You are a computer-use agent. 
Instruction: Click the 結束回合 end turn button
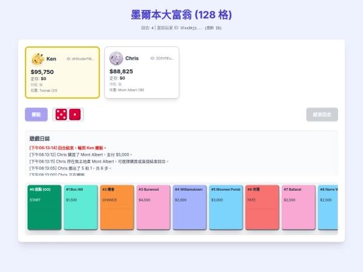point(322,114)
